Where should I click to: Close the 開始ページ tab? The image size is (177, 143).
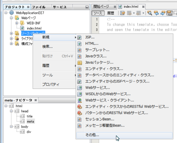pyautogui.click(x=115, y=7)
